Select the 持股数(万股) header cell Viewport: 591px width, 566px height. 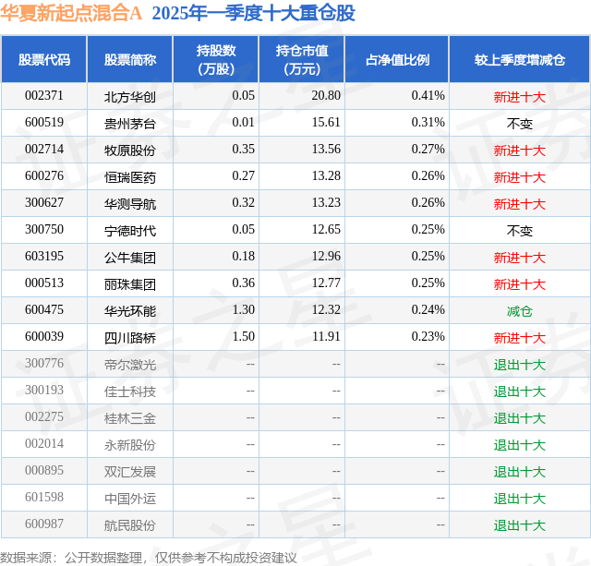216,59
